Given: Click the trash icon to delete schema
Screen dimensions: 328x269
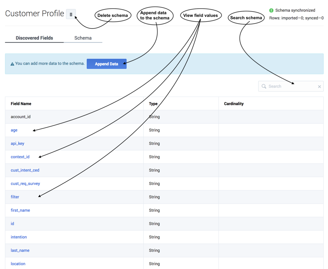Looking at the screenshot, I should 71,14.
